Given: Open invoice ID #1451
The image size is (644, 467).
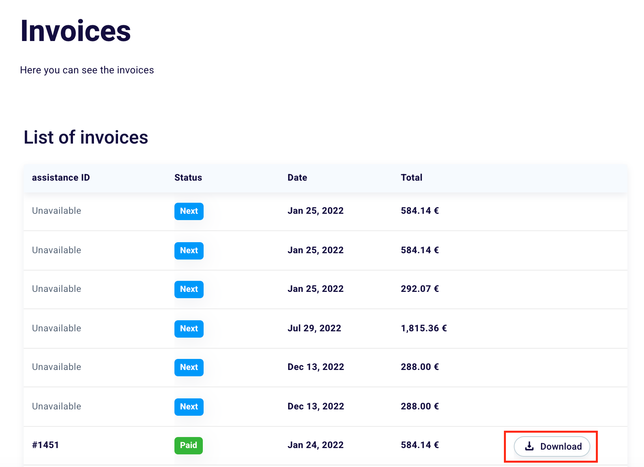Looking at the screenshot, I should click(x=45, y=445).
